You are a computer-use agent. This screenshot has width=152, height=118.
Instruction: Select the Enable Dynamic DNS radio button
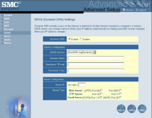[69, 39]
